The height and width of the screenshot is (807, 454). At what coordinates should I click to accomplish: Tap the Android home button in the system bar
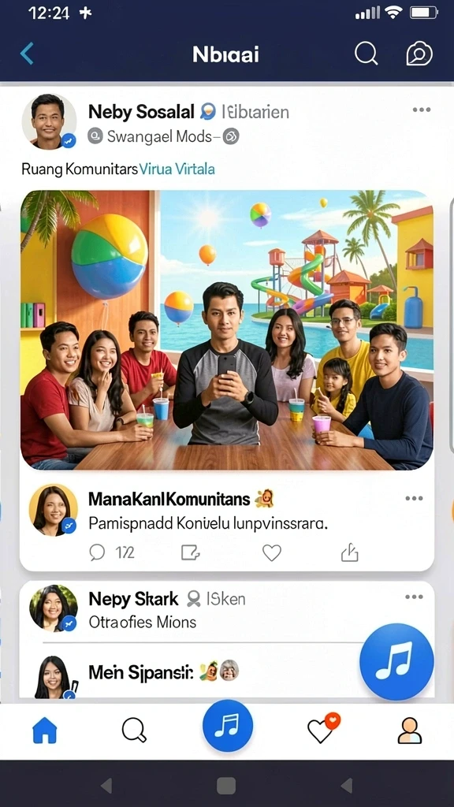click(226, 786)
